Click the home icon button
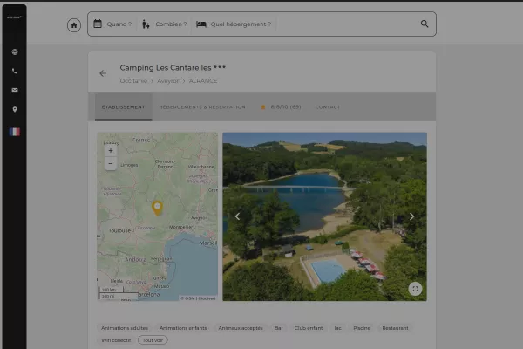This screenshot has height=349, width=523. tap(74, 25)
